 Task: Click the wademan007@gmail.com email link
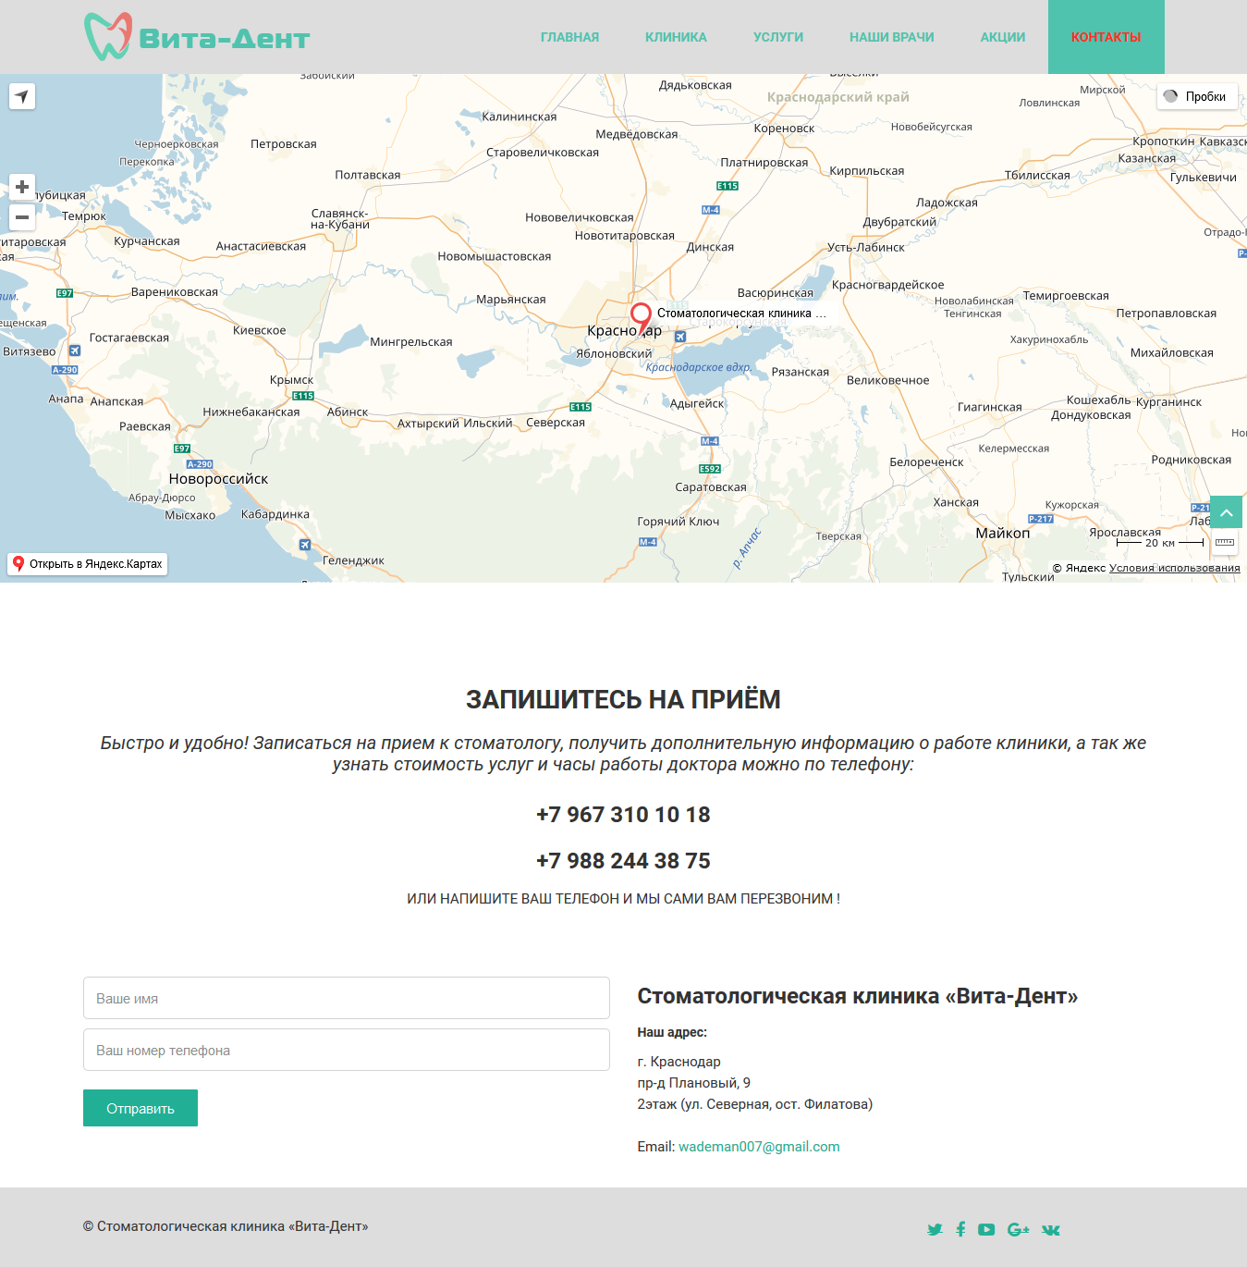pos(759,1147)
